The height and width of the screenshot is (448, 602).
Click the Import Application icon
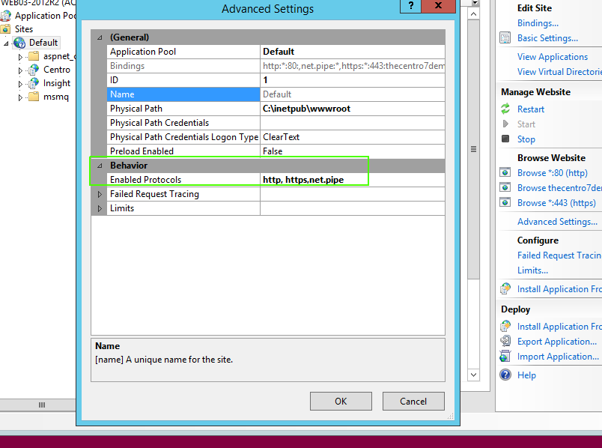pos(506,357)
